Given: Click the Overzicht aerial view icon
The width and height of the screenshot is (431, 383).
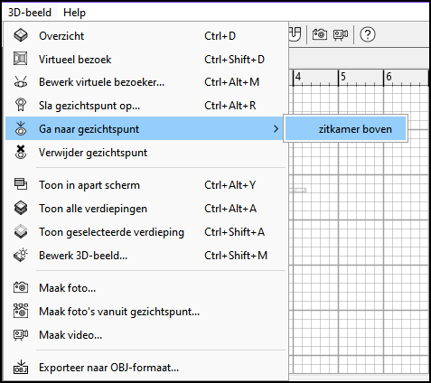Looking at the screenshot, I should point(21,35).
